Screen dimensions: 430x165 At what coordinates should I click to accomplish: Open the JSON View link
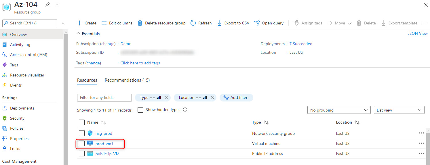(418, 33)
